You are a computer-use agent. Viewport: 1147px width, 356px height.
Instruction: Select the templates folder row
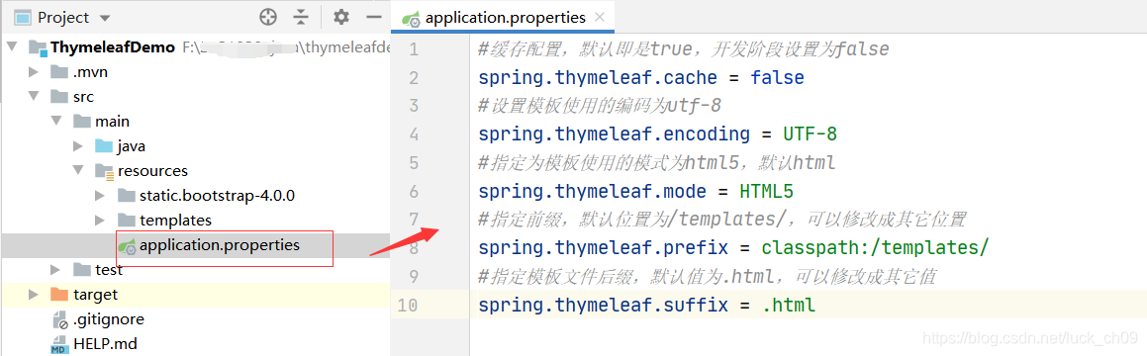[195, 221]
